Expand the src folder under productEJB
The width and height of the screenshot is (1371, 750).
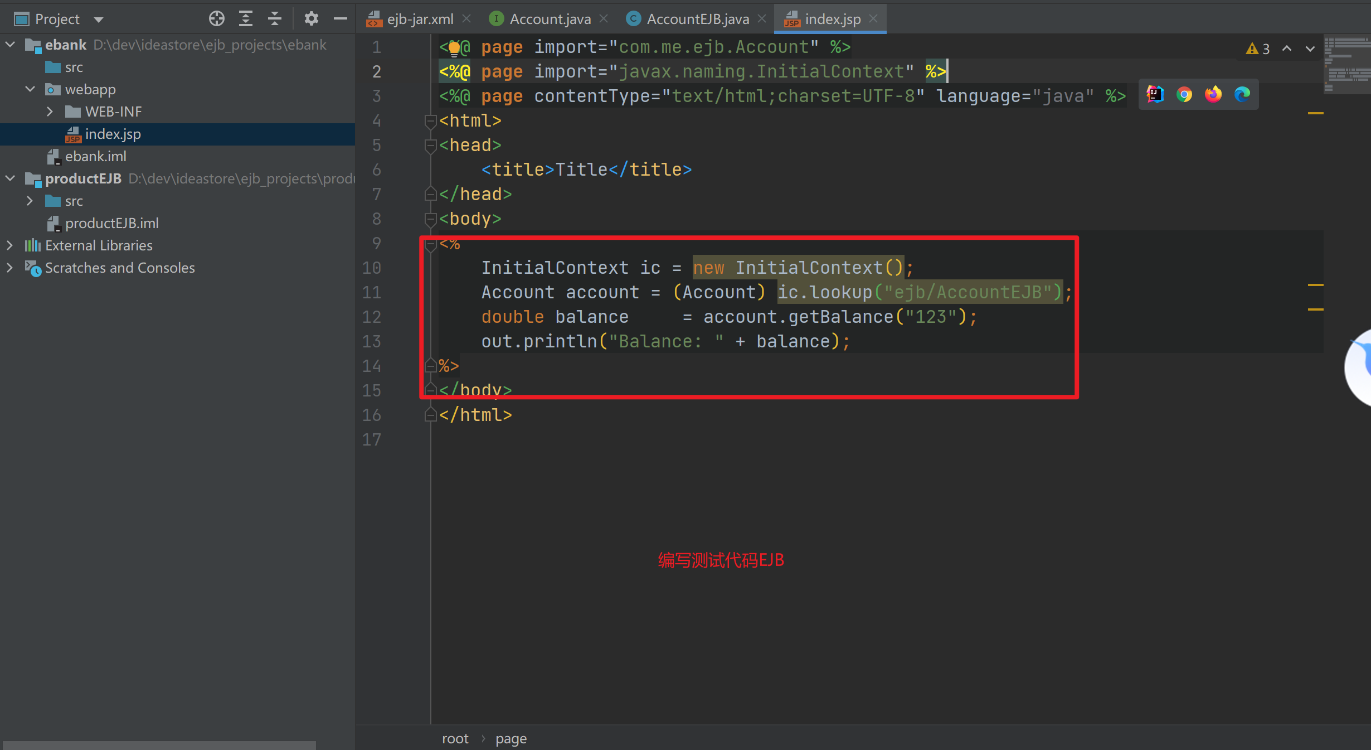pos(30,201)
